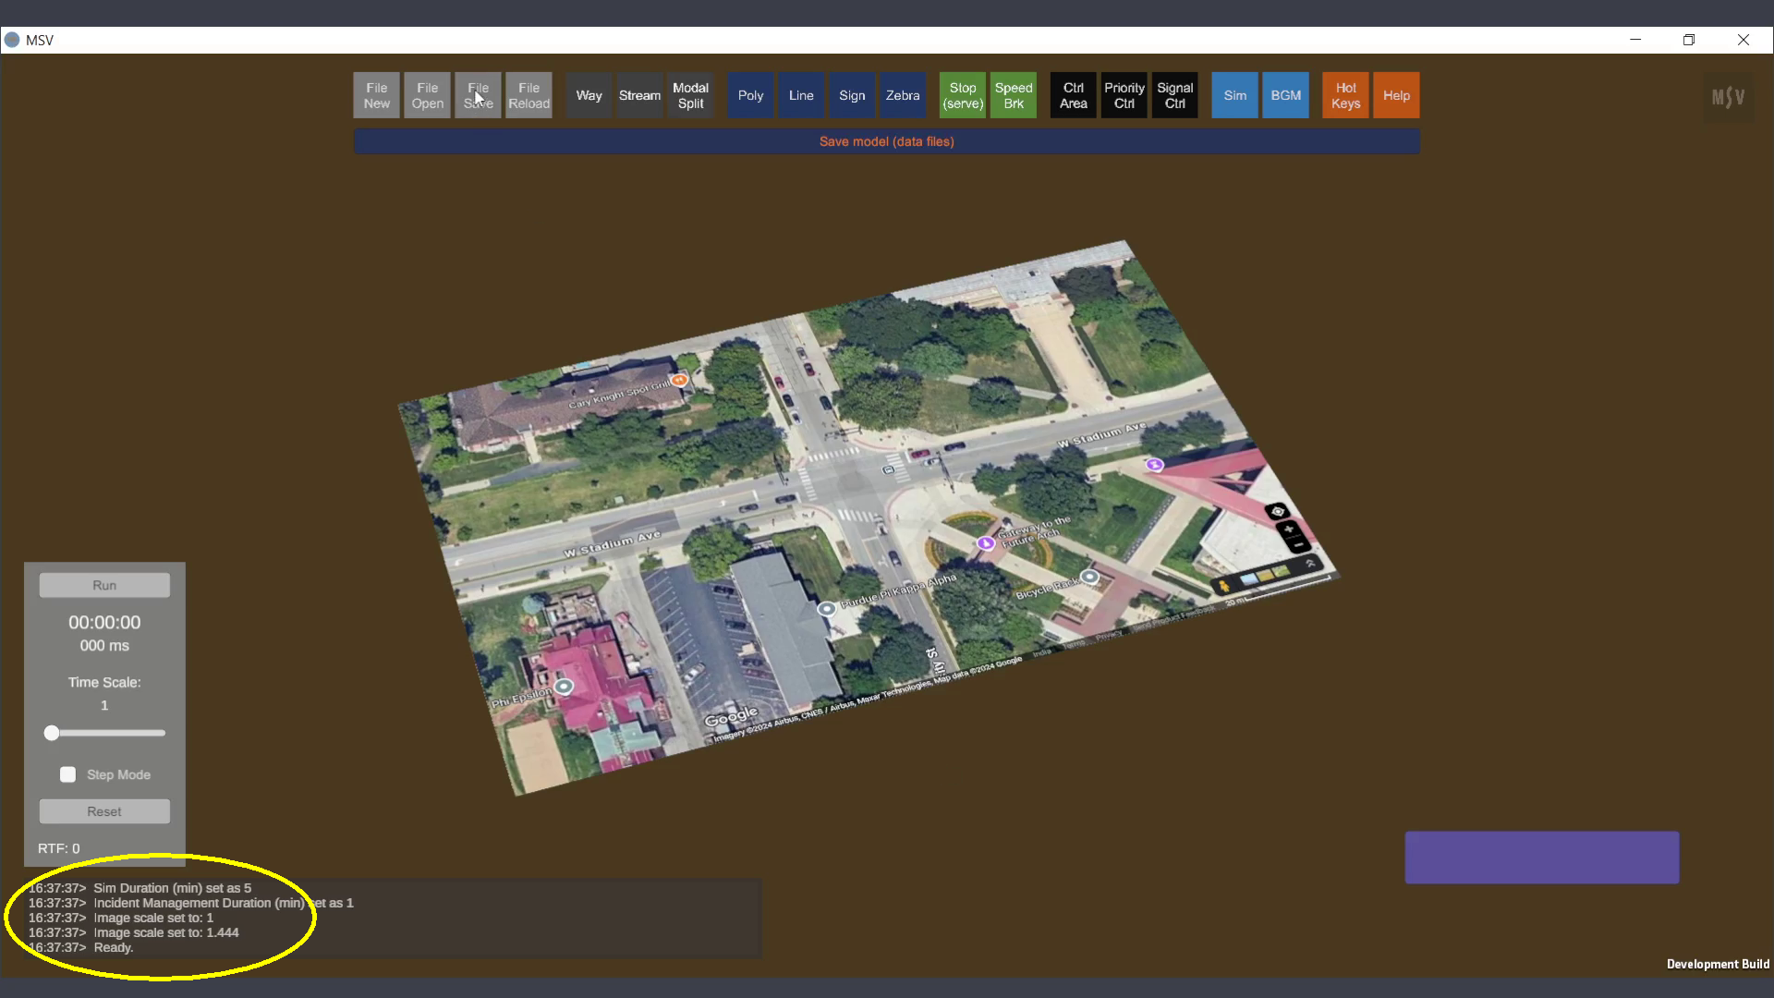Click the File New toolbar button
Screen dimensions: 1774x998
pyautogui.click(x=376, y=95)
